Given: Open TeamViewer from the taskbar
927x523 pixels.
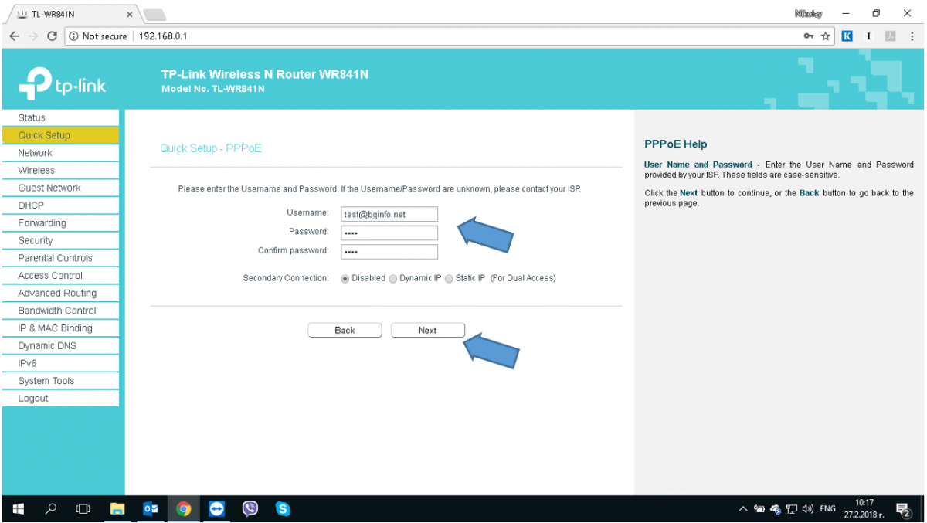Looking at the screenshot, I should point(217,509).
